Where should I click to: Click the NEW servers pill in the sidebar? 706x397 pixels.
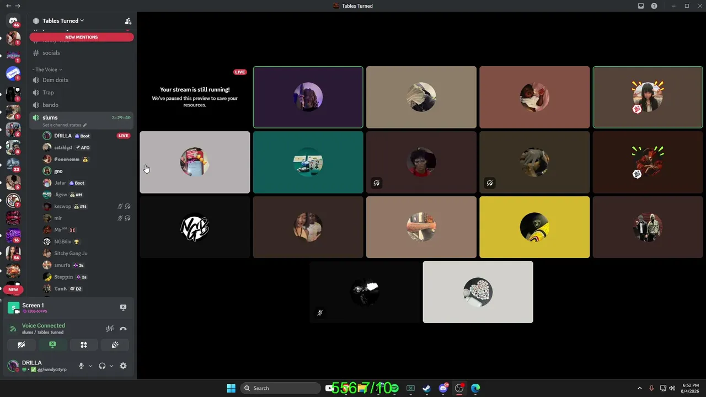point(13,289)
